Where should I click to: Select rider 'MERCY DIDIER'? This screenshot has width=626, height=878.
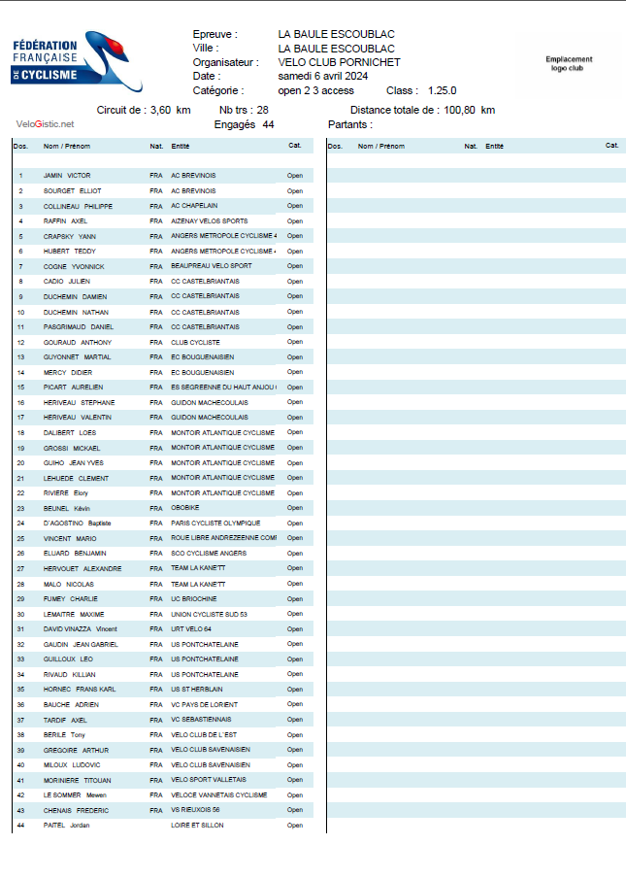tap(68, 372)
